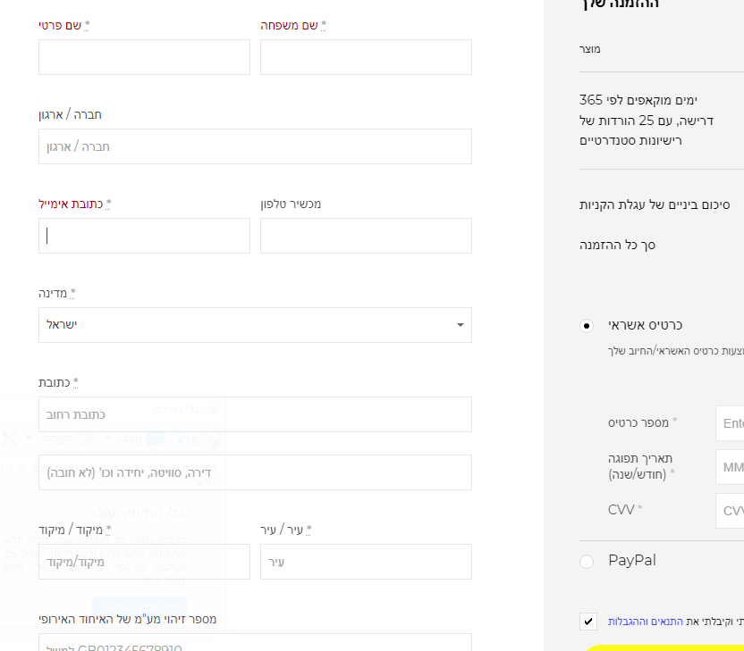Toggle the terms and conditions checkbox
This screenshot has height=651, width=744.
click(x=588, y=621)
